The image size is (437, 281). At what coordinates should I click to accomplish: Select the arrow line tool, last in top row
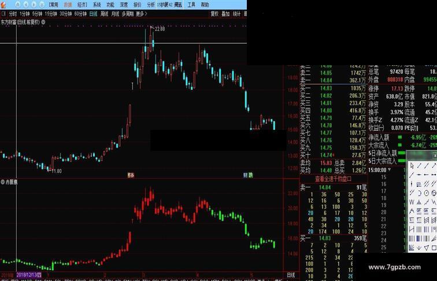point(434,166)
